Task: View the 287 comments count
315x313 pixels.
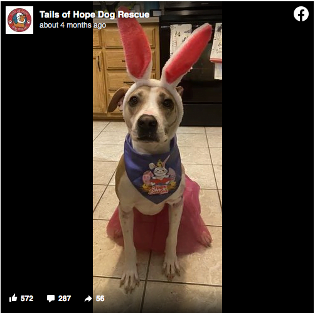Action: (65, 299)
